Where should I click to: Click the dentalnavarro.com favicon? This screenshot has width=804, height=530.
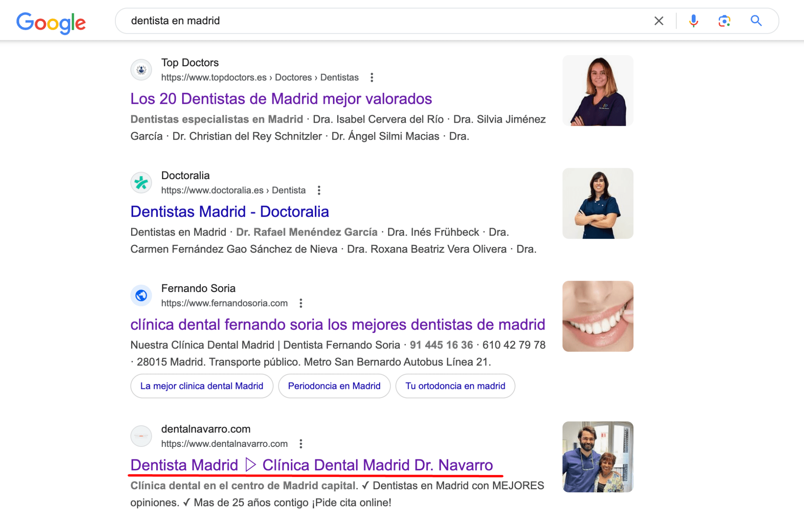(141, 436)
